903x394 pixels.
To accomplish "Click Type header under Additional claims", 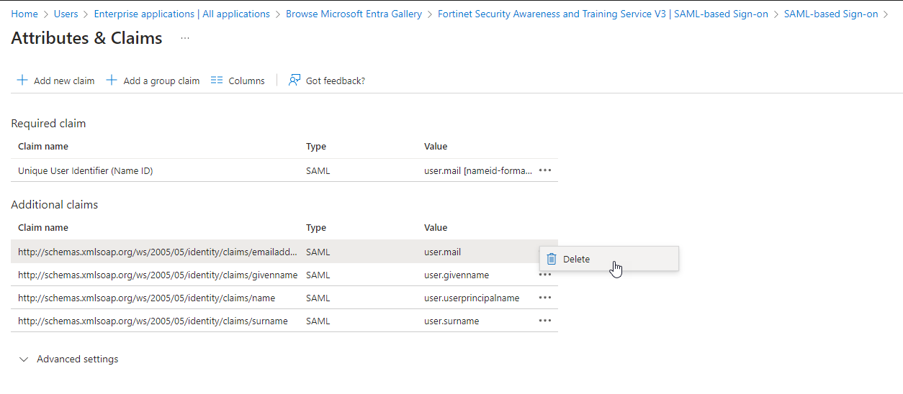I will (x=316, y=227).
